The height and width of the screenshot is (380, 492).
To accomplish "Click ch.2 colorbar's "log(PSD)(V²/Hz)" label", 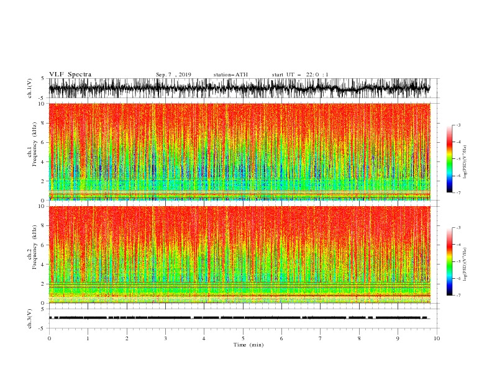I will 465,264.
